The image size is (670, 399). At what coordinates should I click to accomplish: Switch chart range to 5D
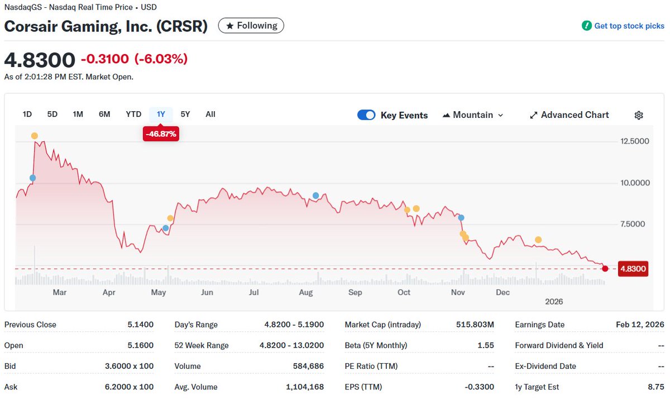tap(52, 114)
